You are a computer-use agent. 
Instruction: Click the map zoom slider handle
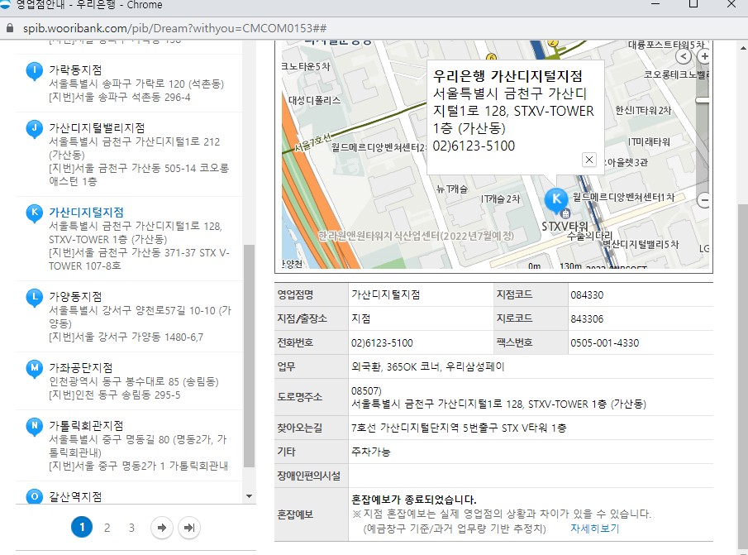coord(702,100)
